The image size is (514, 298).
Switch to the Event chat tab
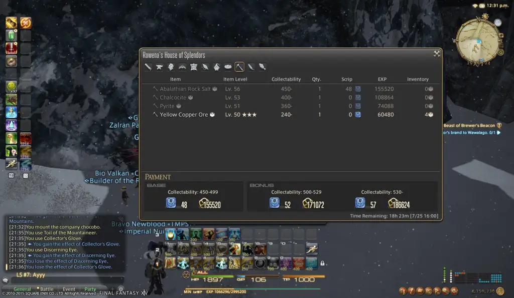click(x=69, y=289)
